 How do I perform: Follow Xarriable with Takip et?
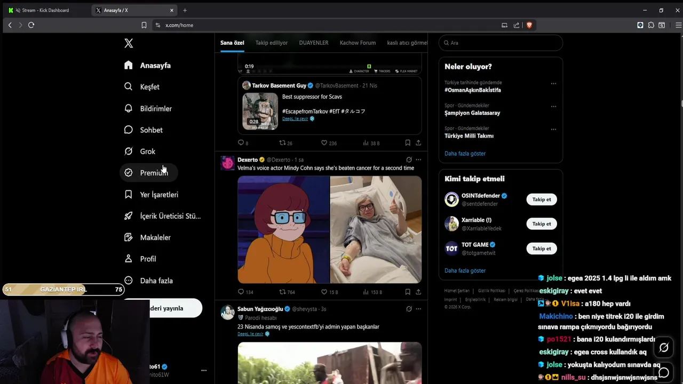[542, 224]
